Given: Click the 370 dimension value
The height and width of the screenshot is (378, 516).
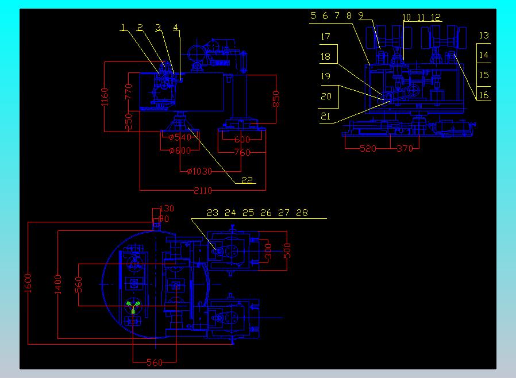Looking at the screenshot, I should (x=405, y=148).
